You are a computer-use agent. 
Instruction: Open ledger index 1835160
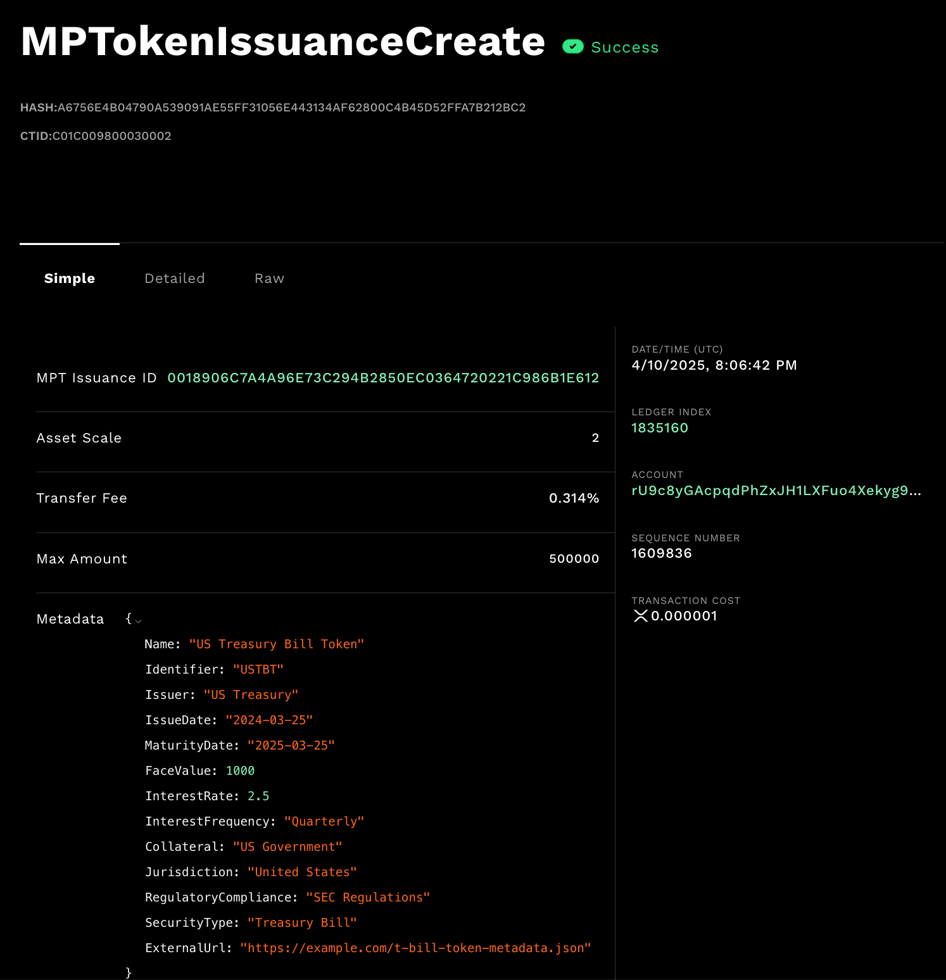pos(659,428)
